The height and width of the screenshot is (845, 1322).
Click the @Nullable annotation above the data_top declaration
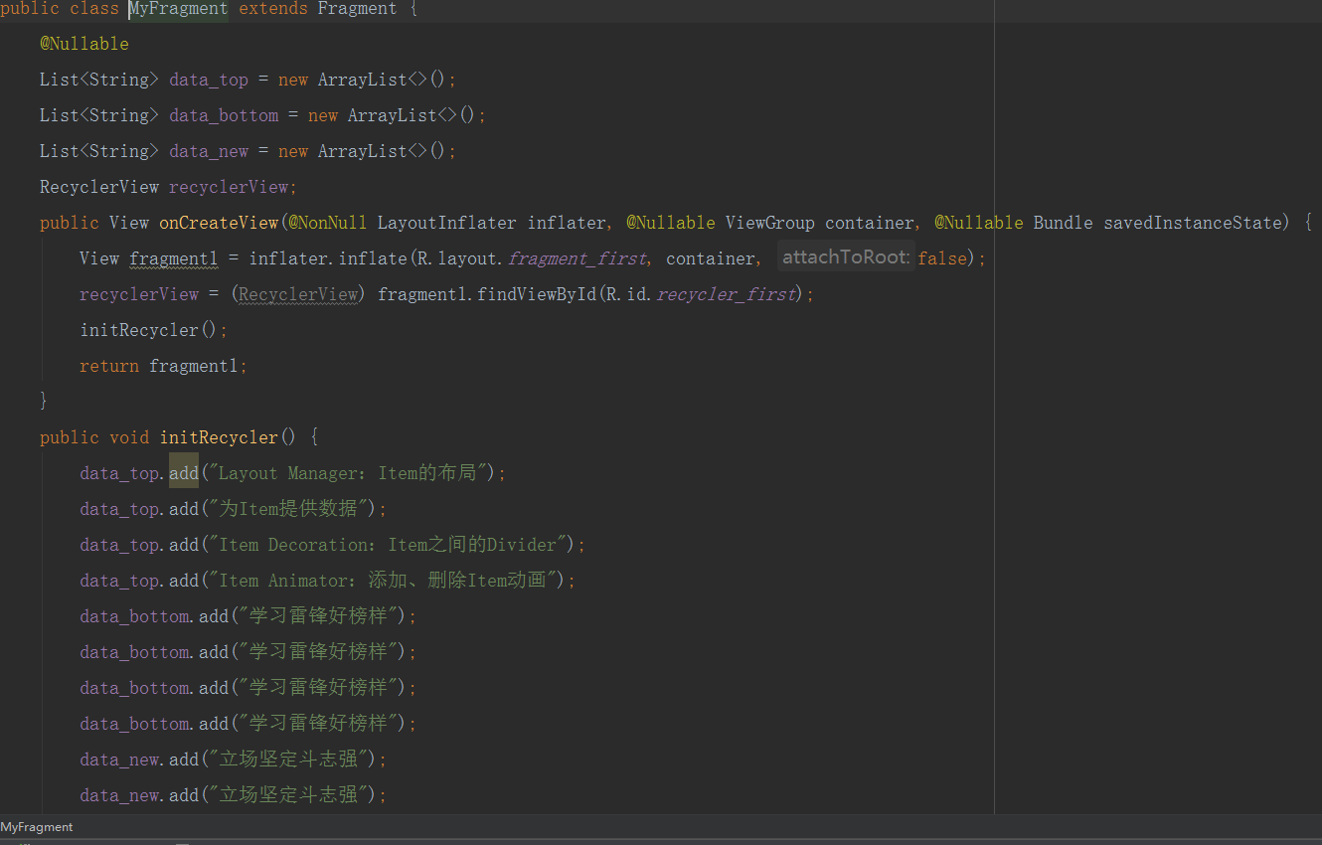click(84, 44)
